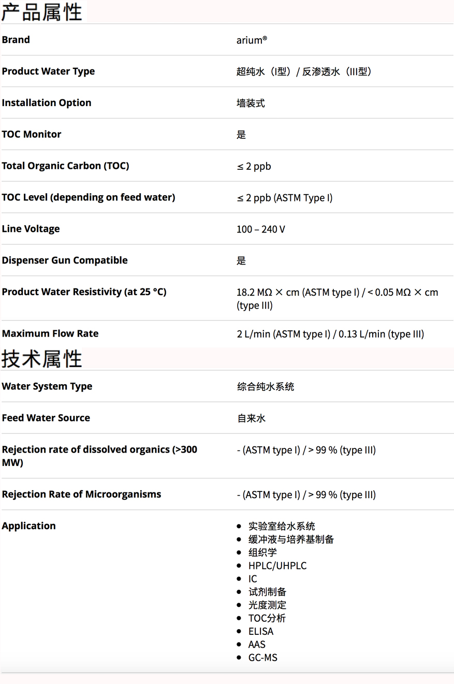
Task: Select the 墙装式 installation option value
Action: (251, 103)
